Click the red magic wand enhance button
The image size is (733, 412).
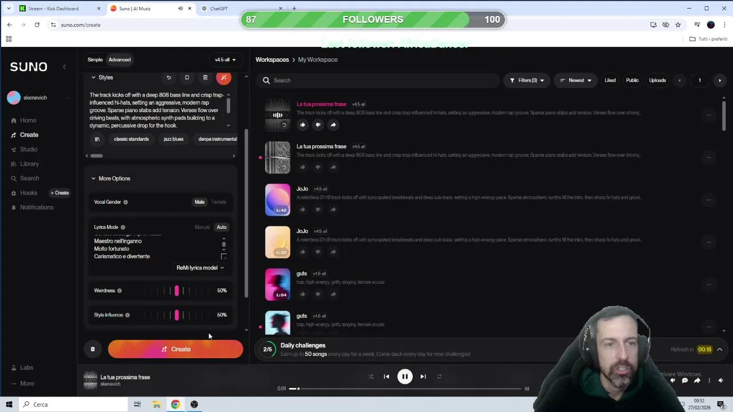(224, 77)
